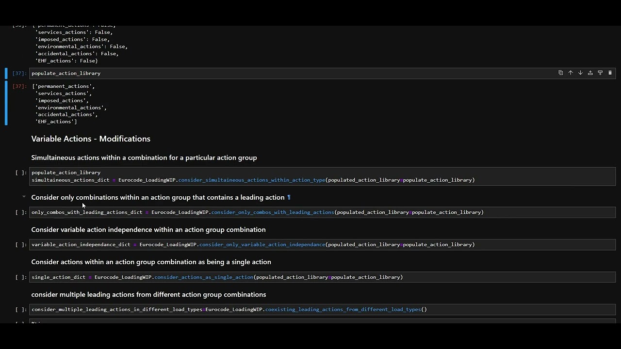Select the 'Variable Actions - Modifications' heading
Screen dimensions: 621x349
[91, 139]
